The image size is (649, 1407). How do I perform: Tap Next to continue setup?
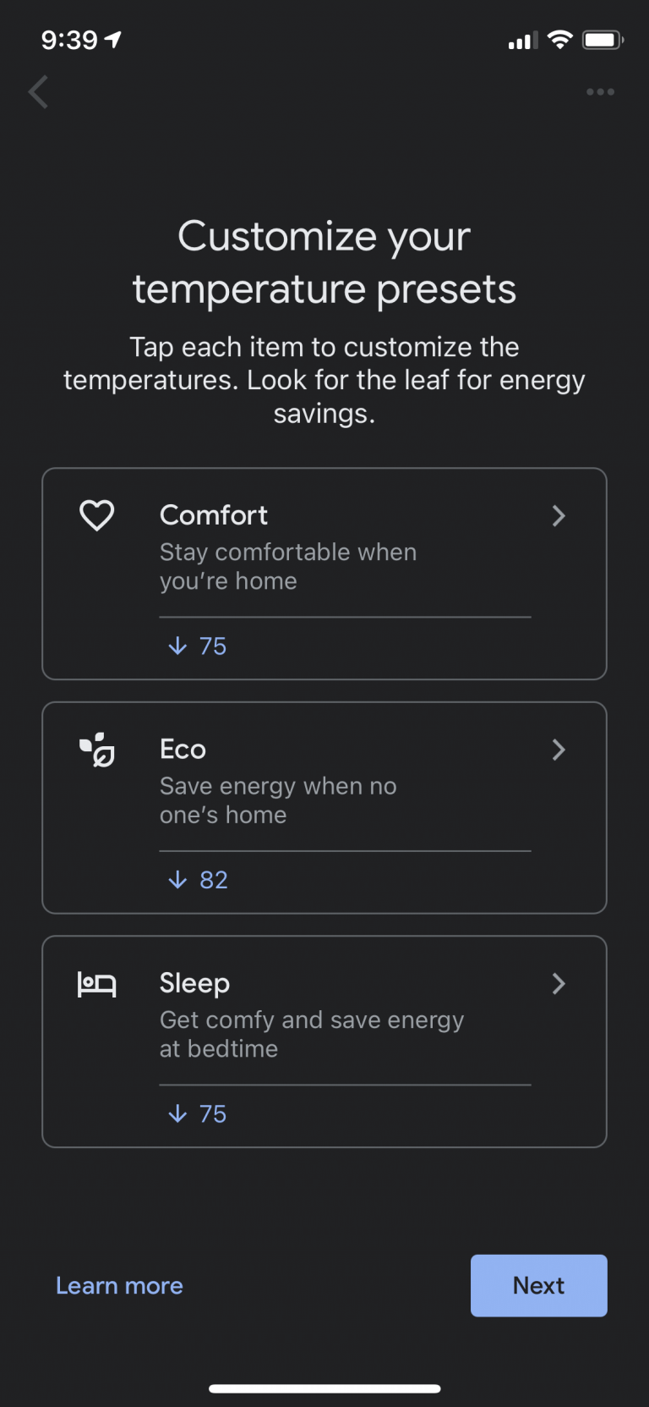click(538, 1285)
